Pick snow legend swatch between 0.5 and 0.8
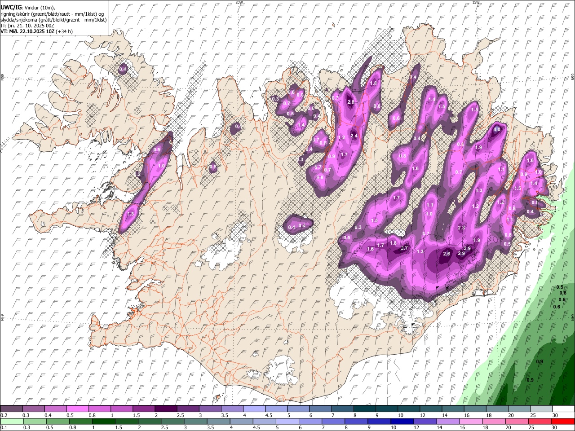The image size is (575, 431). 77,409
